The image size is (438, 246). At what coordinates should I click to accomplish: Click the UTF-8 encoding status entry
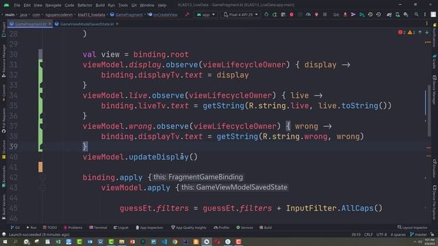coord(382,234)
